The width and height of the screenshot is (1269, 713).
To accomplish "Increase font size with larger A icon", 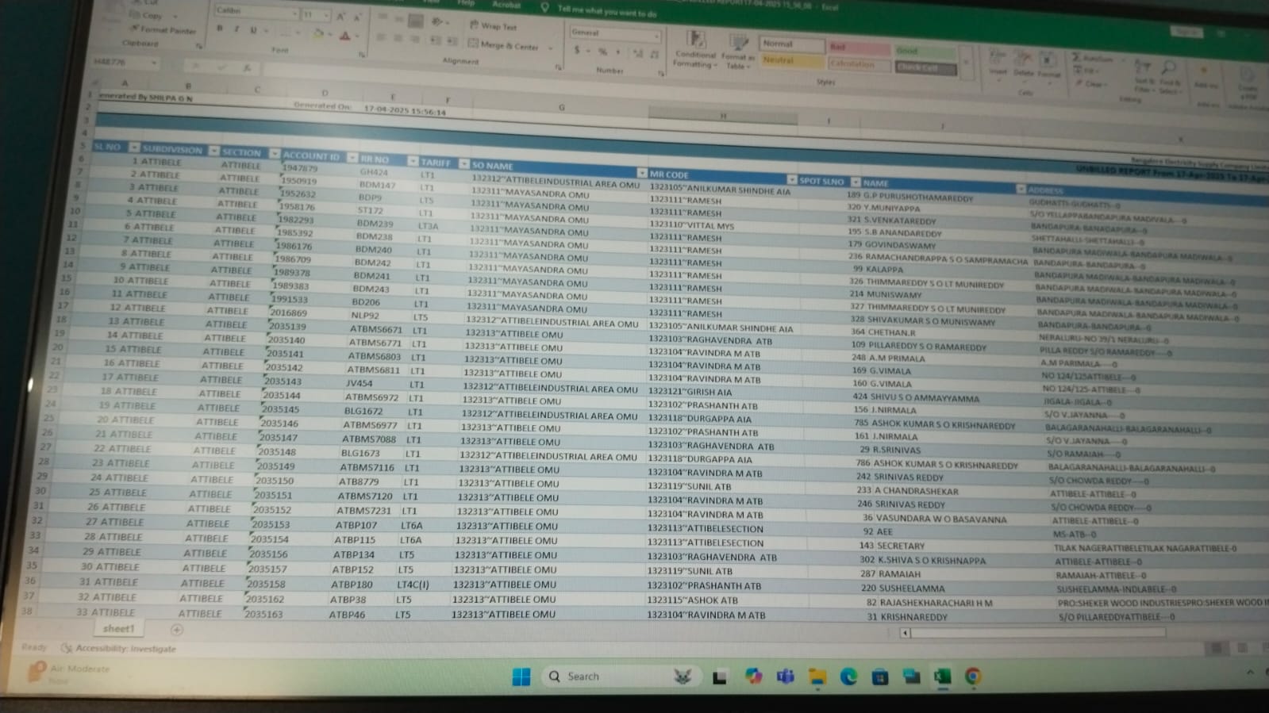I will click(x=340, y=17).
